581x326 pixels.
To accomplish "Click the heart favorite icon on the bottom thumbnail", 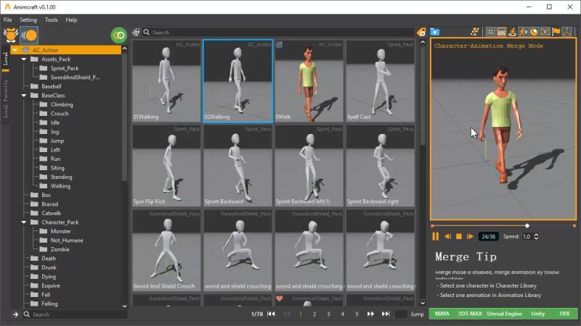I will (x=280, y=298).
